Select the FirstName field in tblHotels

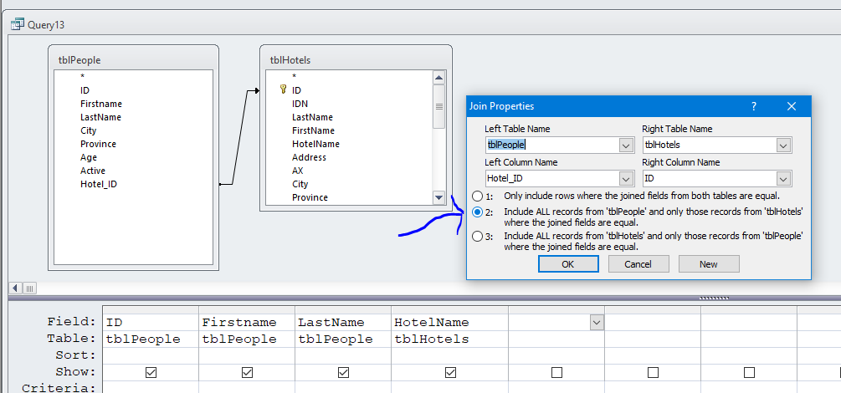pyautogui.click(x=313, y=130)
